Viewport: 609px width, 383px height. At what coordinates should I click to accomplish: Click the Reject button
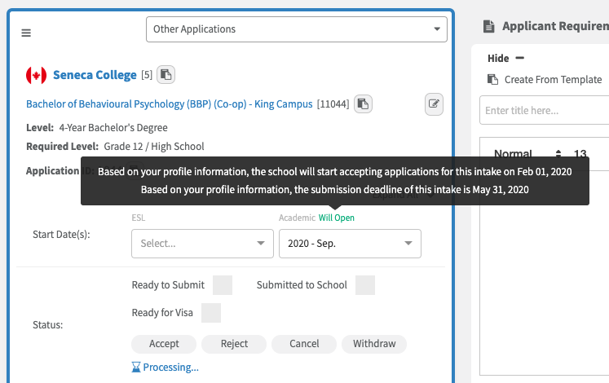click(x=234, y=344)
